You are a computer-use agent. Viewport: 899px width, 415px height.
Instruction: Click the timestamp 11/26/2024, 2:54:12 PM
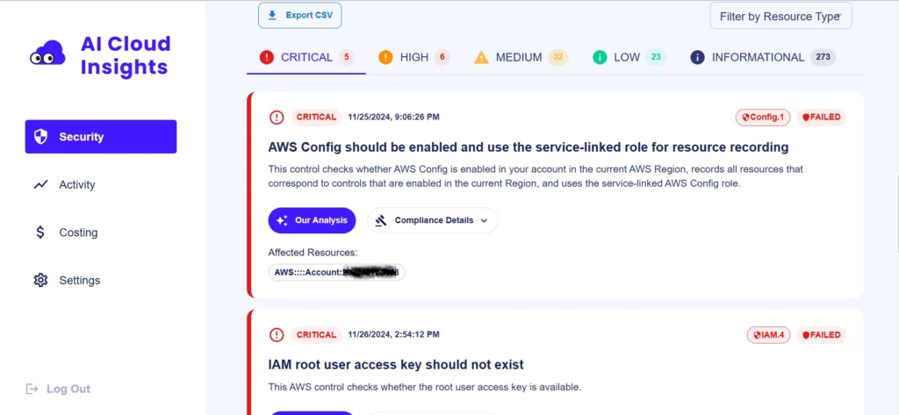pos(394,335)
